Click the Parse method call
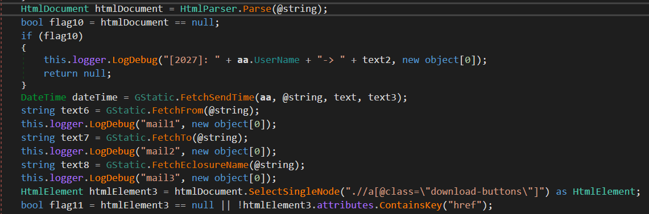This screenshot has width=649, height=214. click(258, 9)
